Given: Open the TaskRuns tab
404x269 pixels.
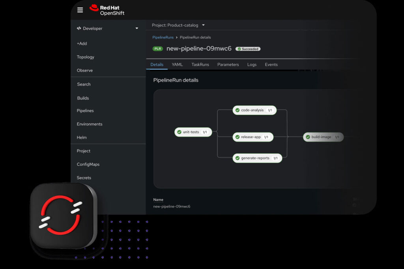Looking at the screenshot, I should click(200, 64).
